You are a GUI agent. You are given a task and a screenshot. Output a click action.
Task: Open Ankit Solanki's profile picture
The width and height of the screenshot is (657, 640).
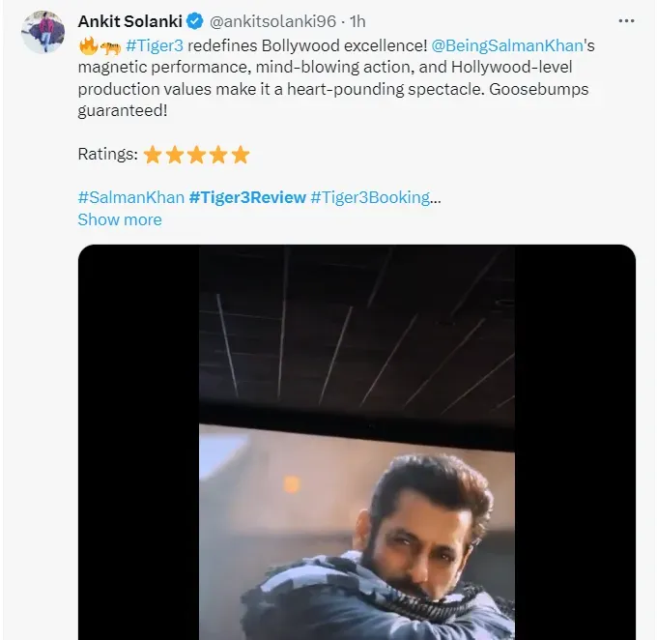[43, 32]
